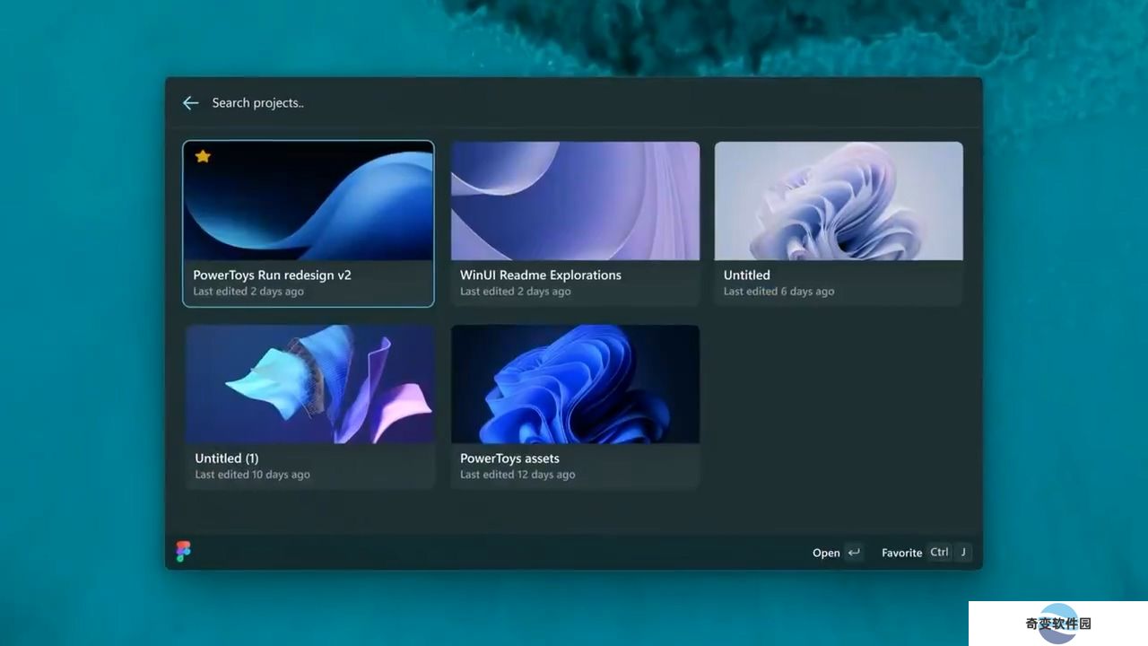The image size is (1148, 646).
Task: Click the Untitled project title text
Action: tap(747, 275)
